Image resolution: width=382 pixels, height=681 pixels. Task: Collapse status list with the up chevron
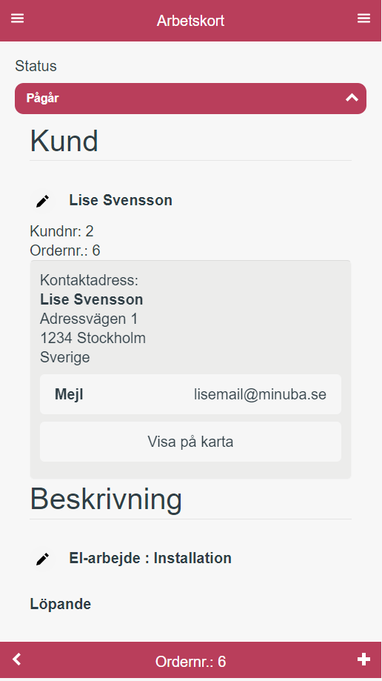352,98
